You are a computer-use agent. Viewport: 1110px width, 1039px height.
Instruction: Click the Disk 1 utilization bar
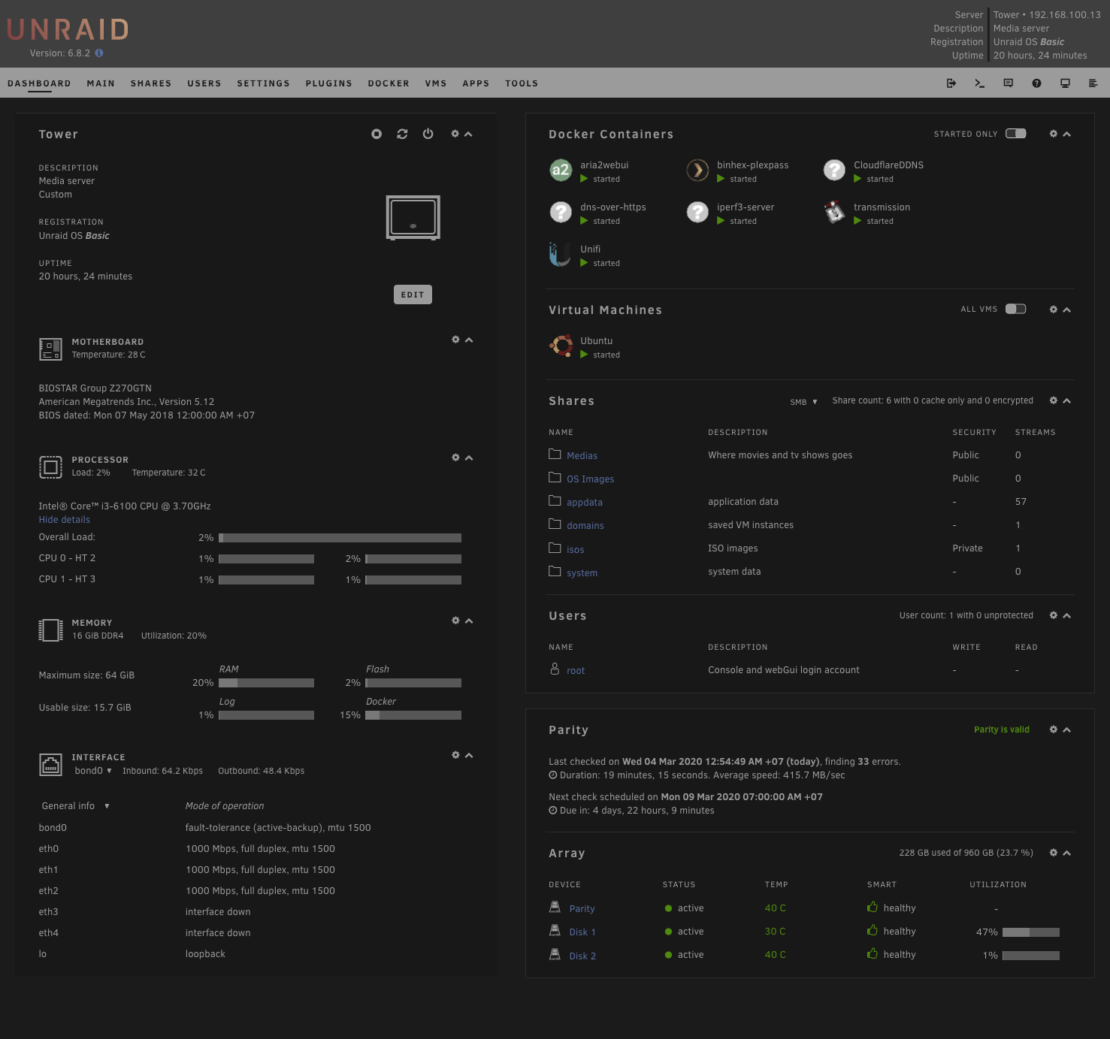[1031, 932]
